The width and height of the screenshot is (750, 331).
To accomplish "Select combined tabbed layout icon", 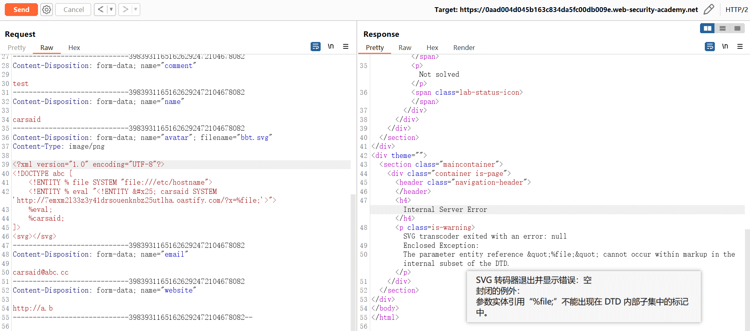I will click(x=737, y=28).
